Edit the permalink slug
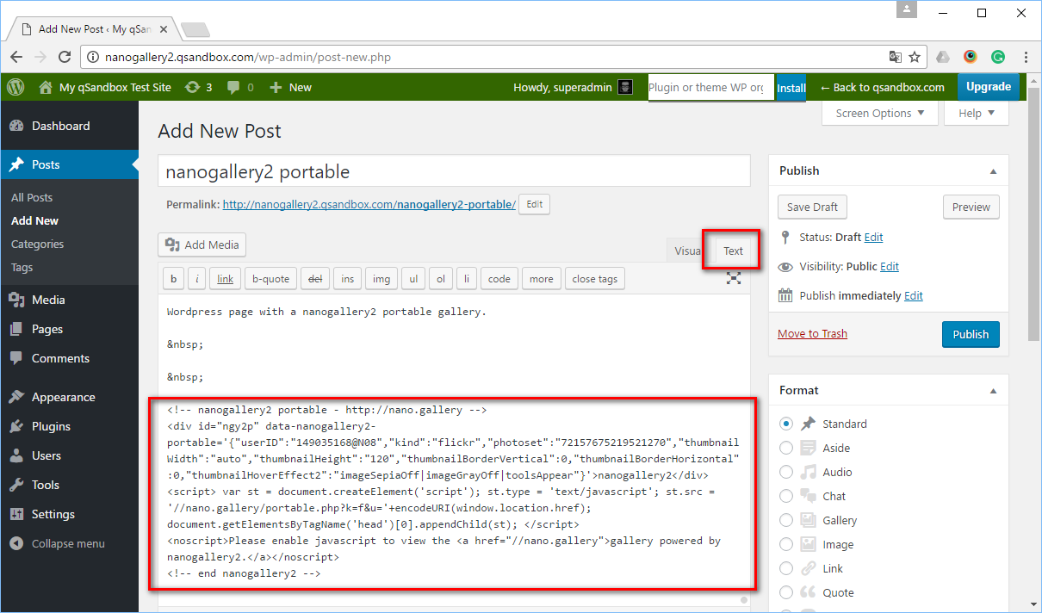The width and height of the screenshot is (1042, 613). click(535, 204)
